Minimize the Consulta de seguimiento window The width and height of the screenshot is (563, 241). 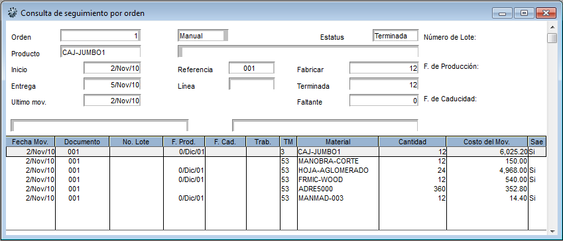point(502,13)
